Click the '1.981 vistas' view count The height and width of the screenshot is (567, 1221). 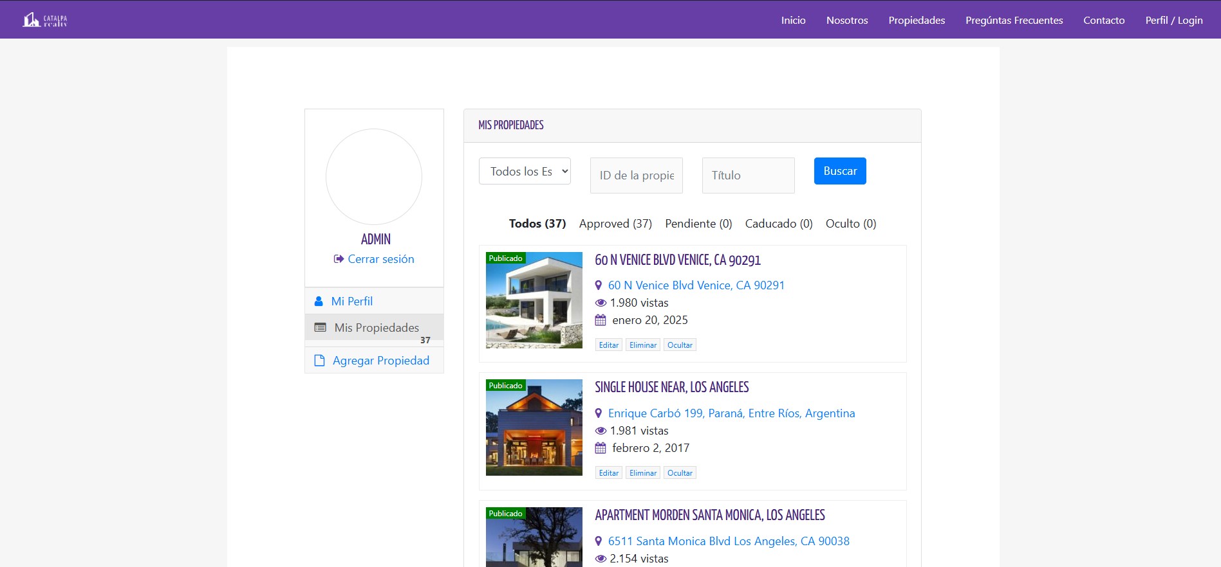pos(639,431)
